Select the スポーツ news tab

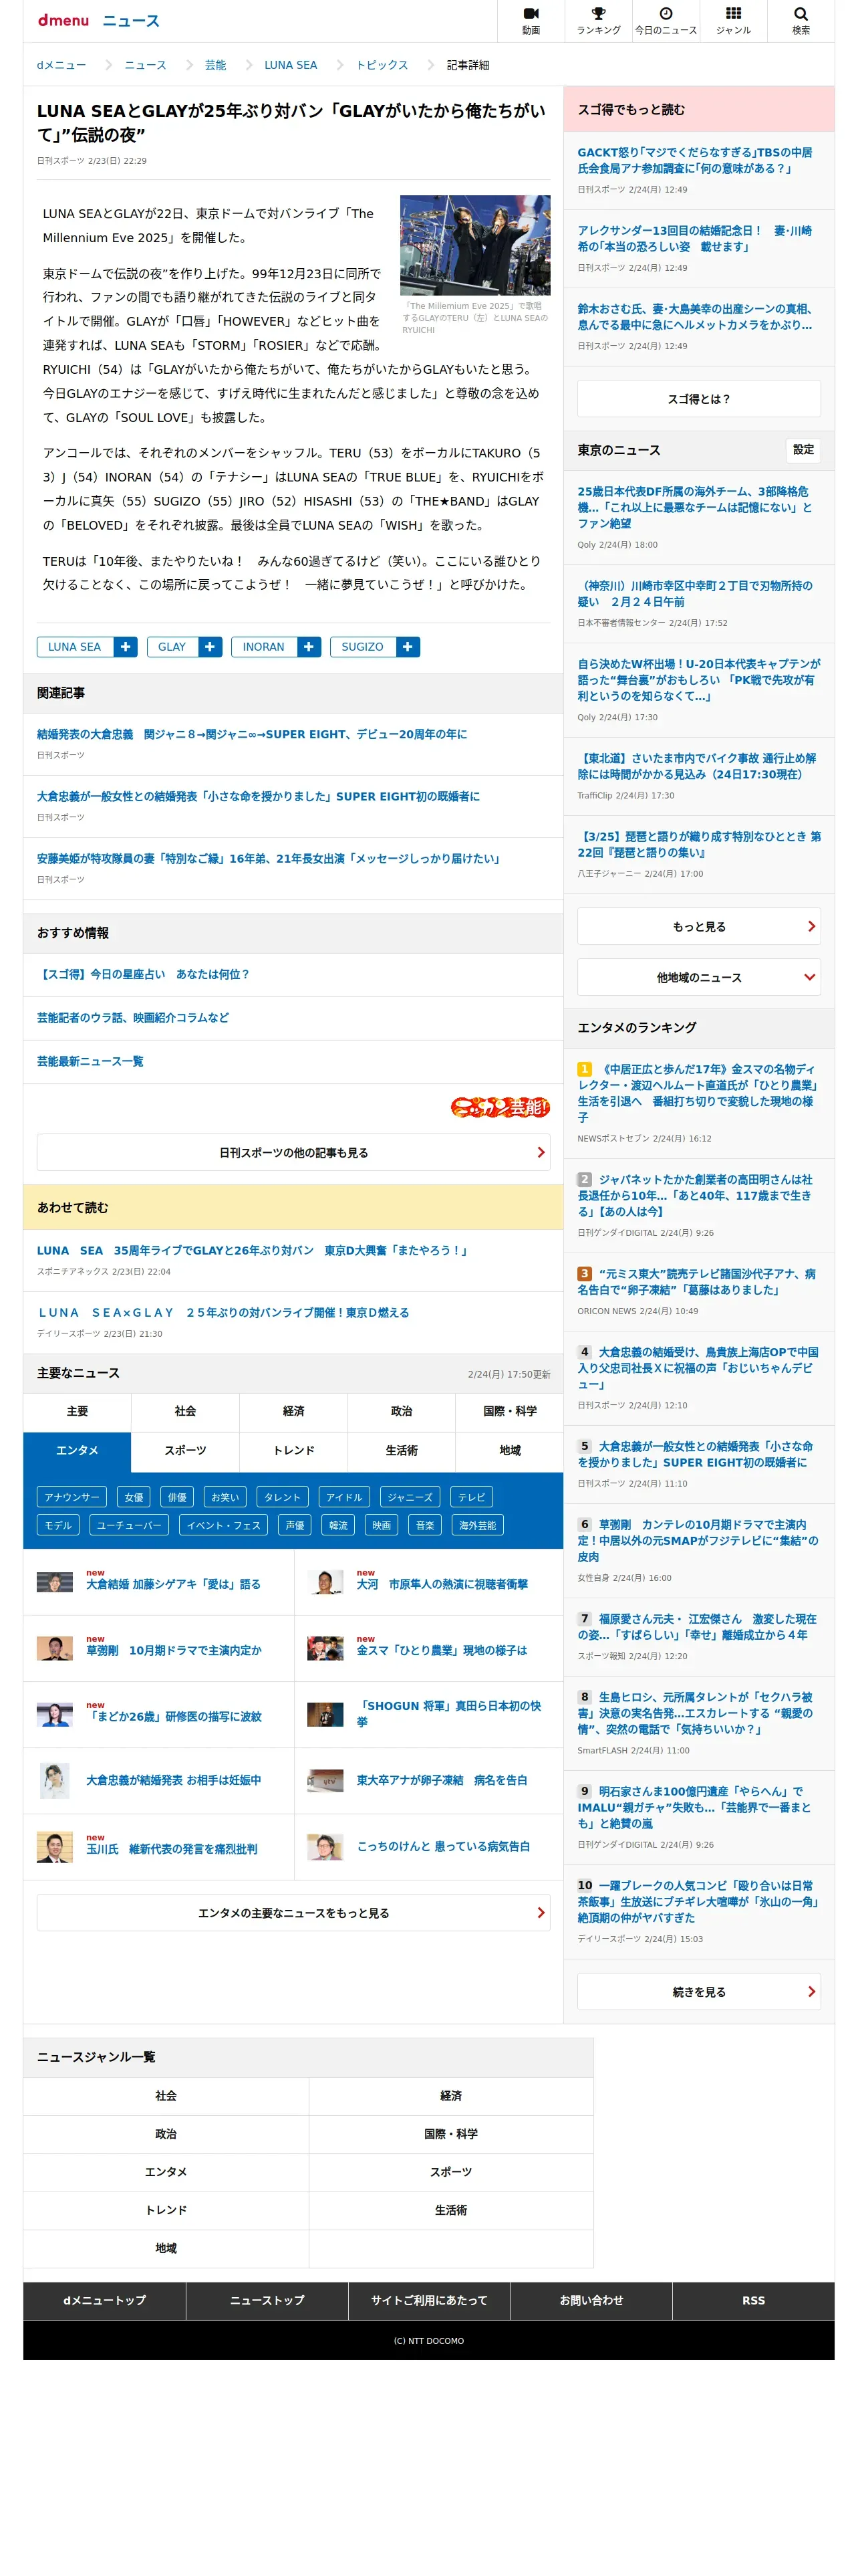185,1451
